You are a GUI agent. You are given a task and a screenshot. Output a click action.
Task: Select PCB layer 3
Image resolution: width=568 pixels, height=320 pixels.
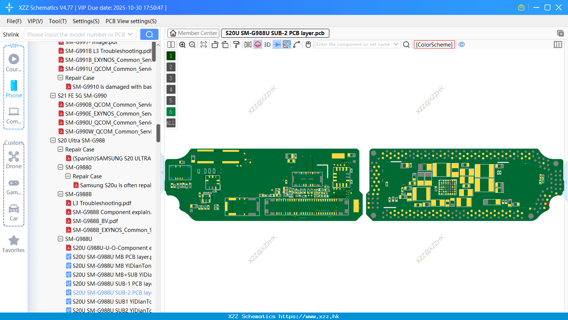171,78
